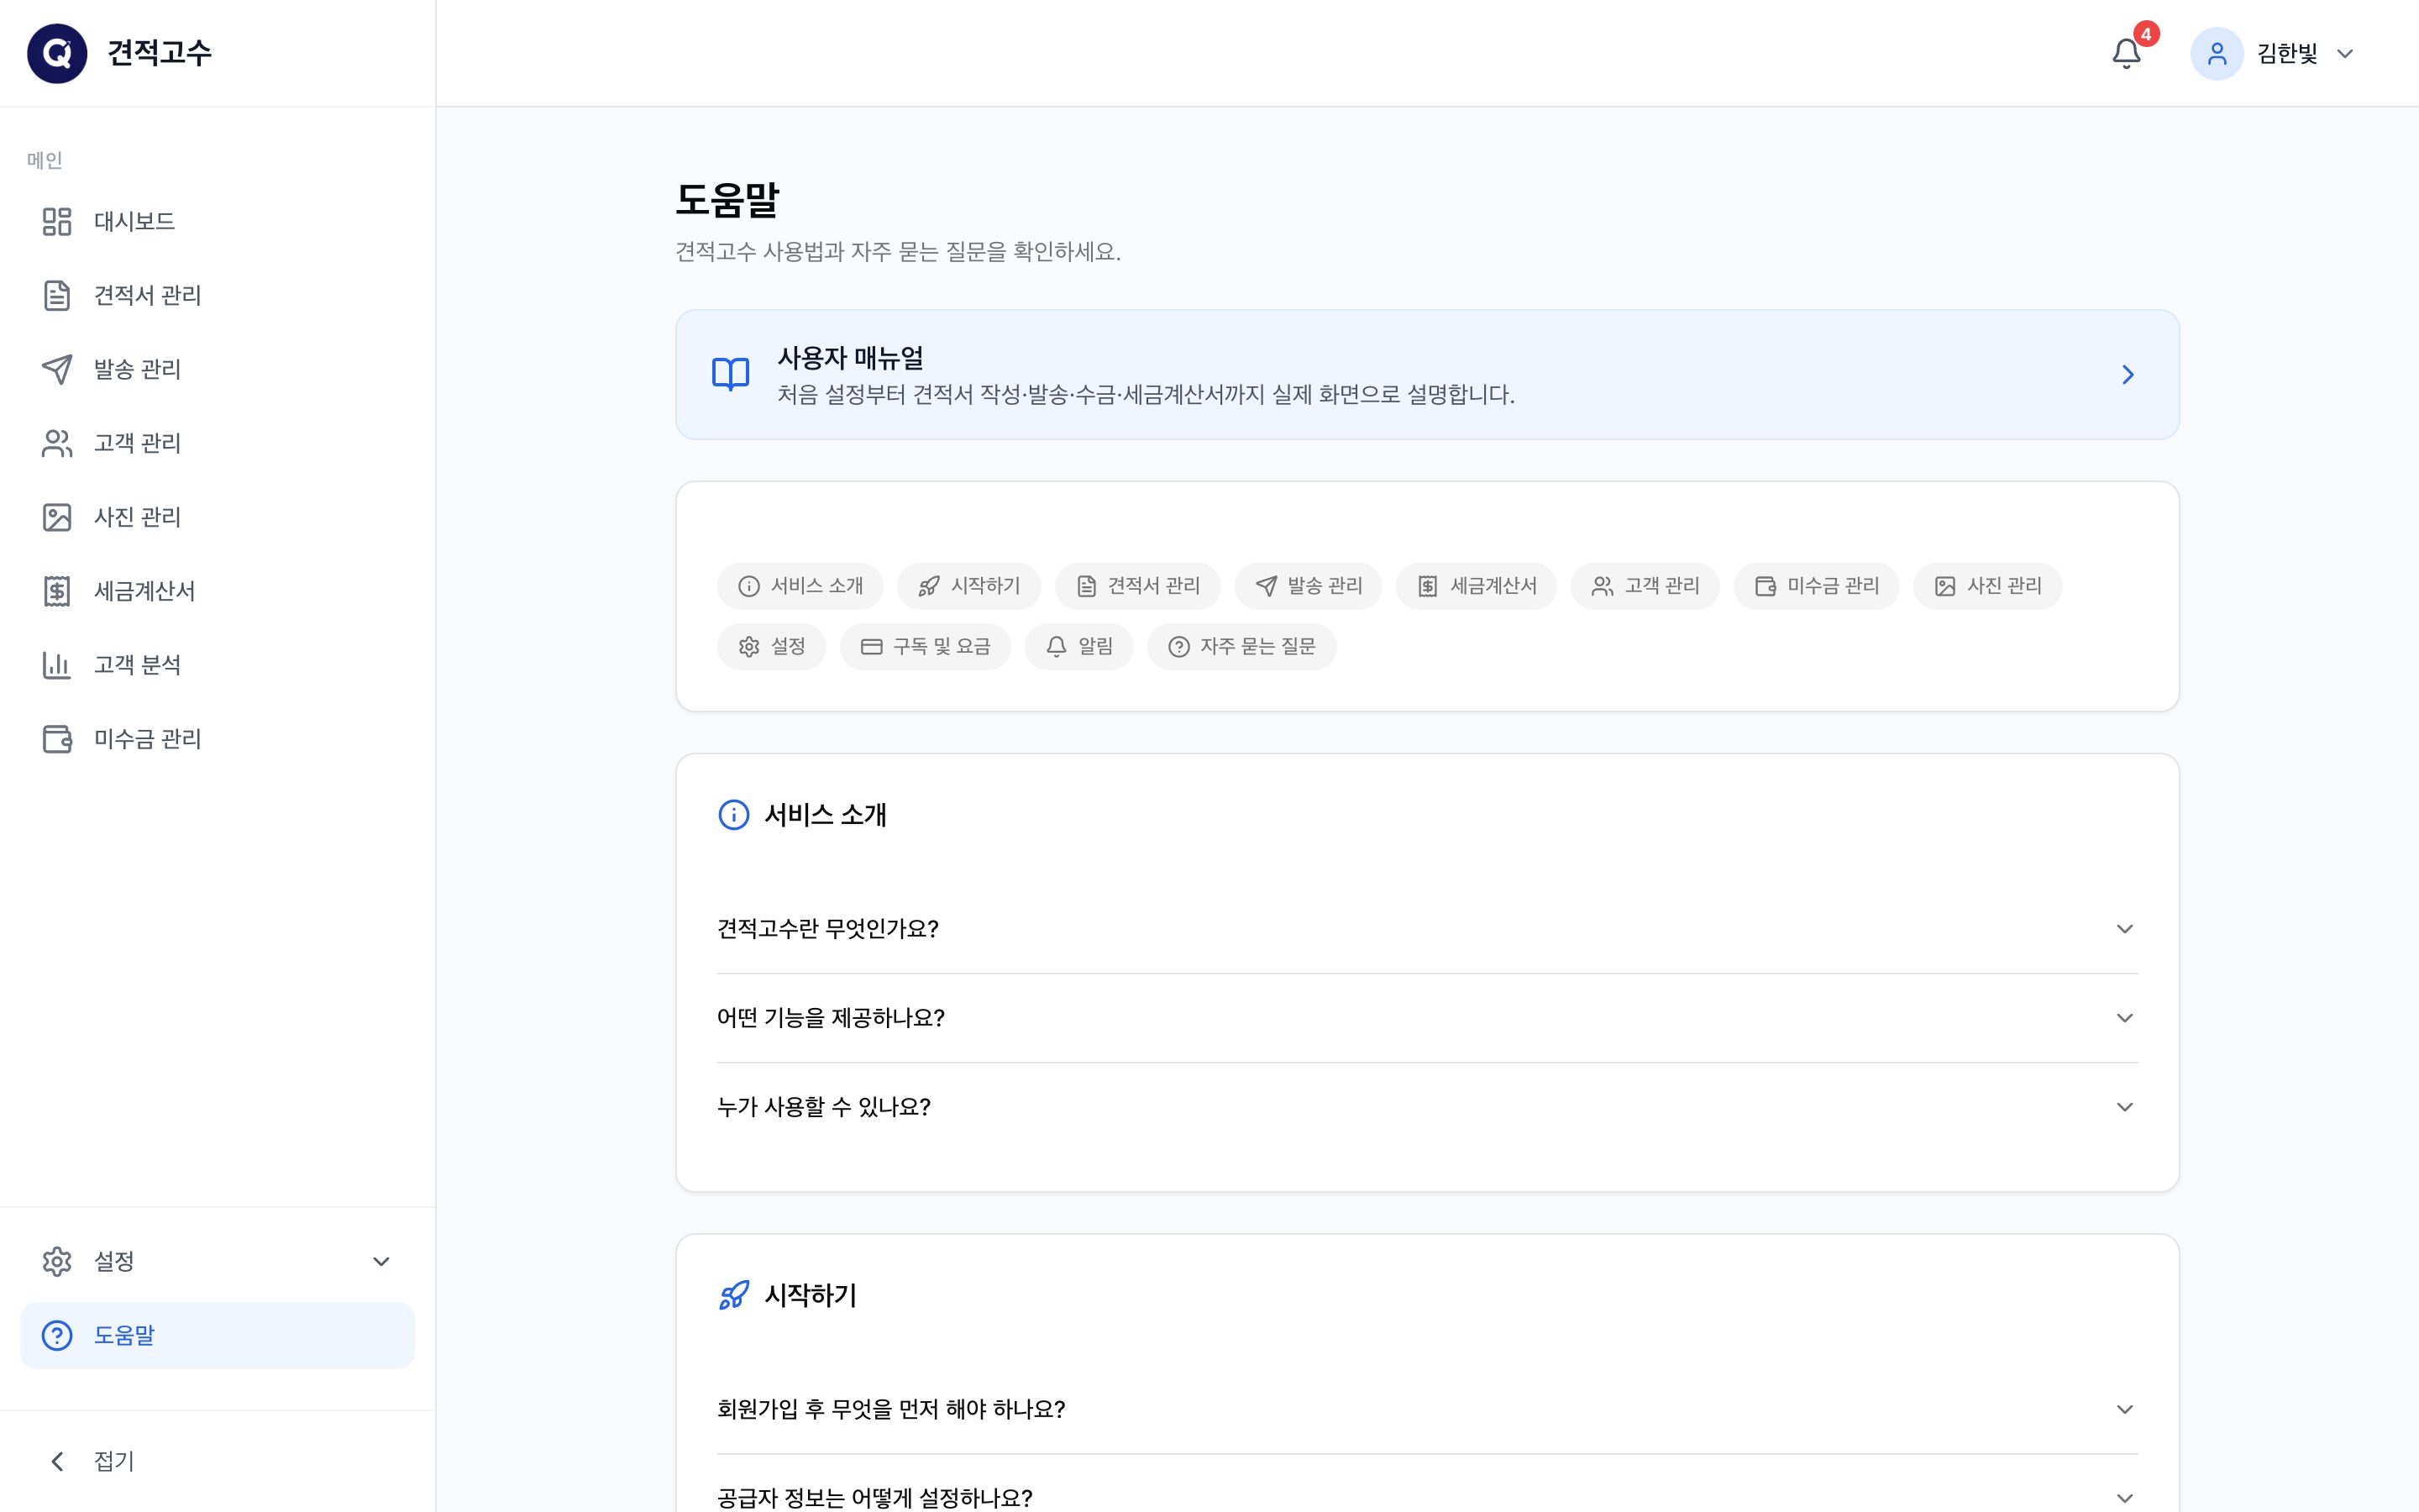Click the 미수금 관리 sidebar wallet icon
Screen dimensions: 2419x1512
57,739
